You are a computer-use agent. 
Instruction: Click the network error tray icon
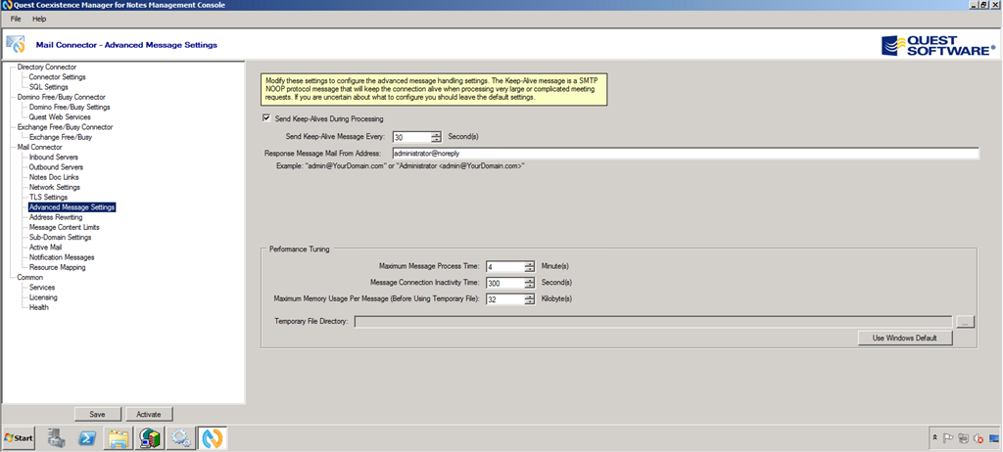pos(979,438)
